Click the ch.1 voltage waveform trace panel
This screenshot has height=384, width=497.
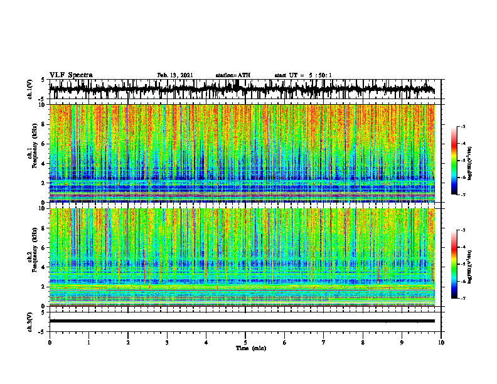(x=245, y=89)
